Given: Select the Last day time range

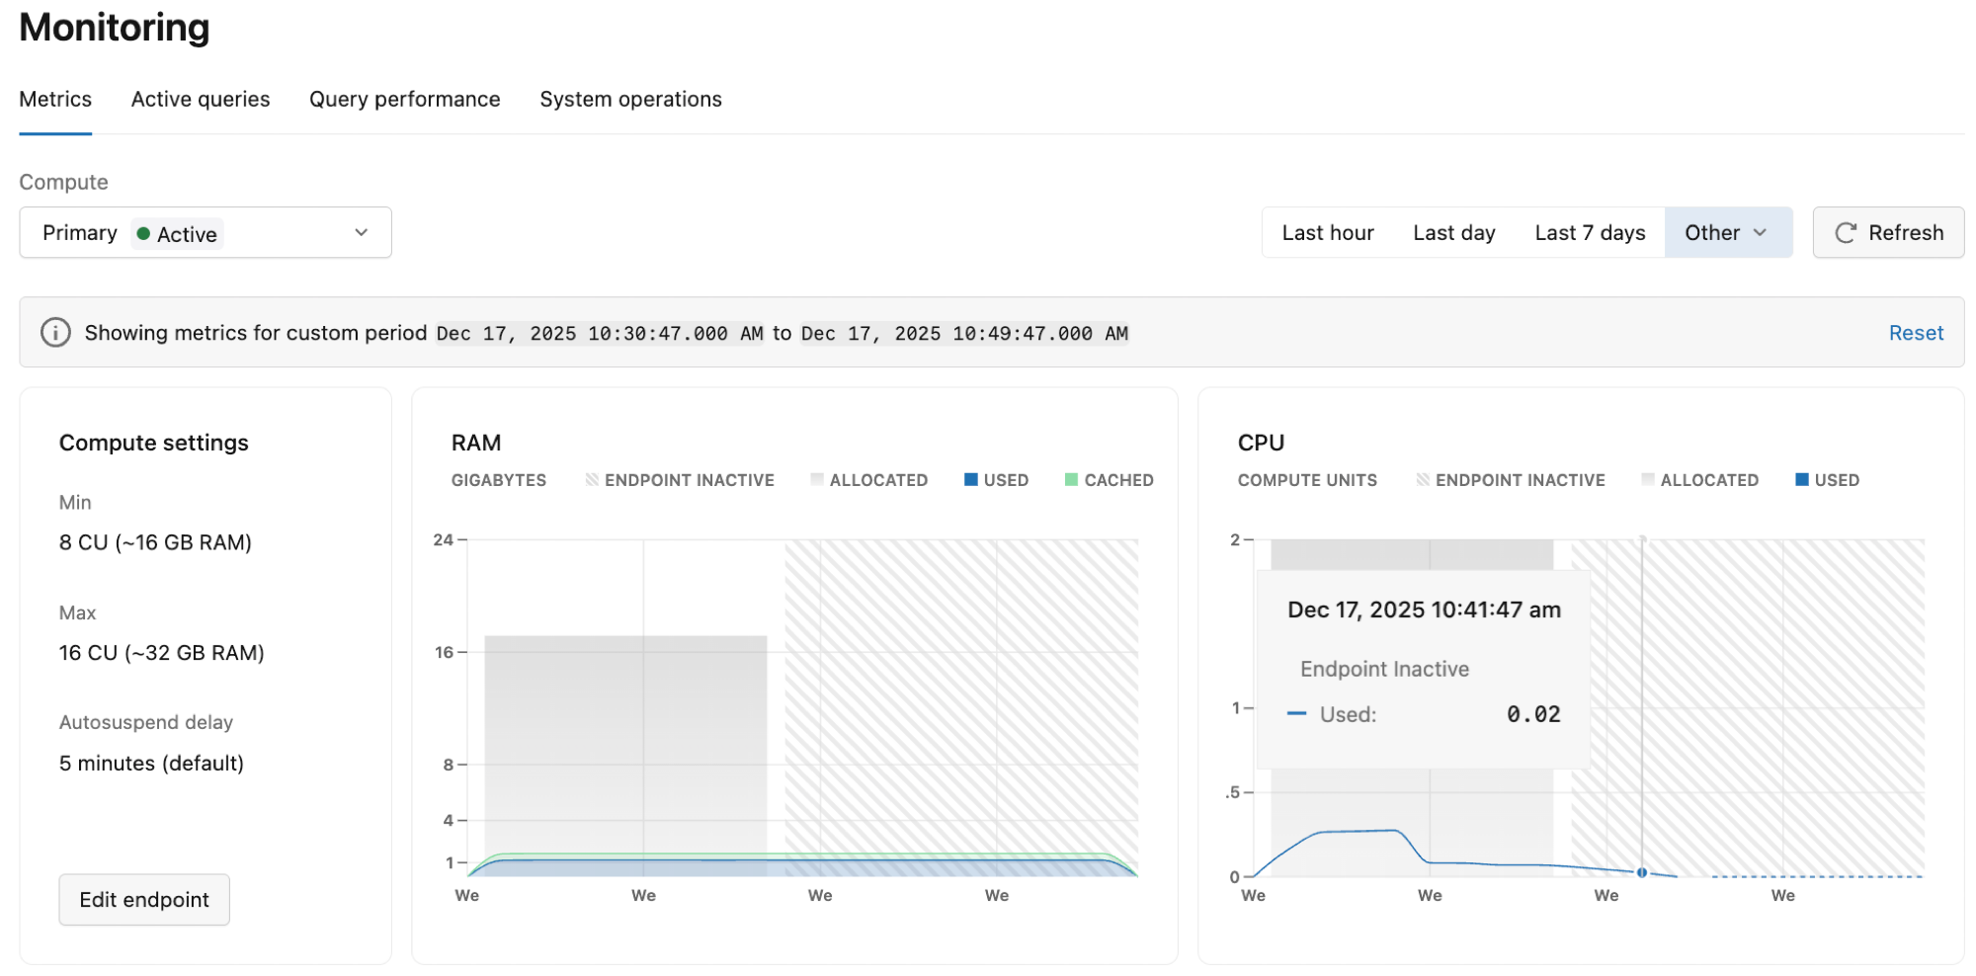Looking at the screenshot, I should click(x=1453, y=232).
